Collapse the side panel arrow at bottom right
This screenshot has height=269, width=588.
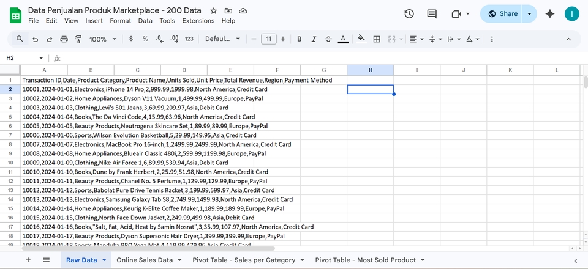(x=576, y=261)
